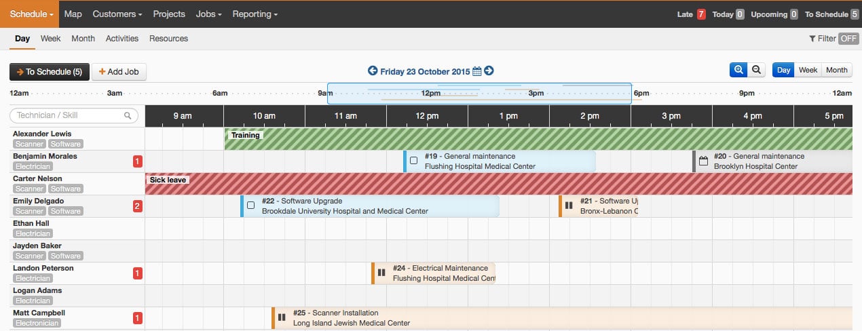The image size is (862, 331).
Task: Click the Add Job button
Action: pos(119,71)
